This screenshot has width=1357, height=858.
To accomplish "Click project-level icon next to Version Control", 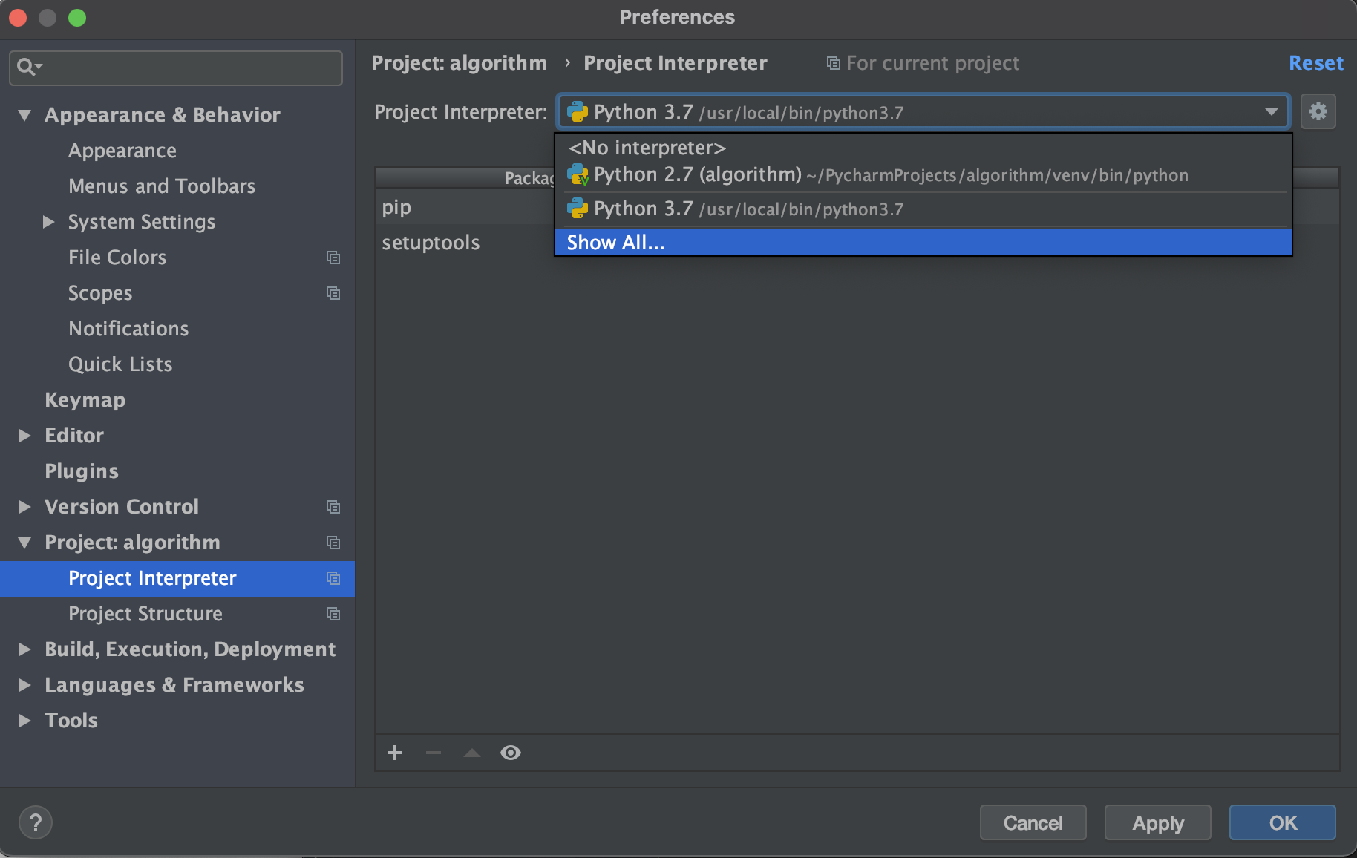I will click(x=333, y=507).
